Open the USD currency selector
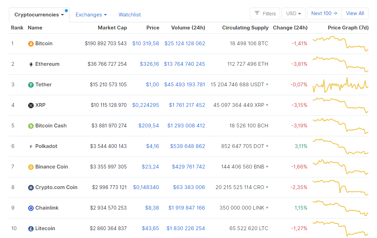 pyautogui.click(x=293, y=13)
